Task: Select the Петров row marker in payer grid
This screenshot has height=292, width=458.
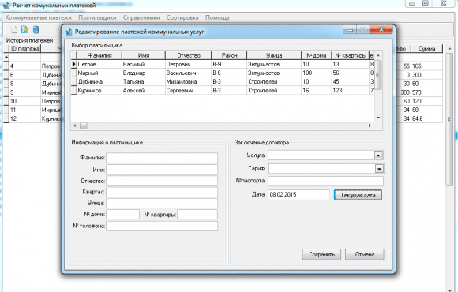Action: pos(74,64)
